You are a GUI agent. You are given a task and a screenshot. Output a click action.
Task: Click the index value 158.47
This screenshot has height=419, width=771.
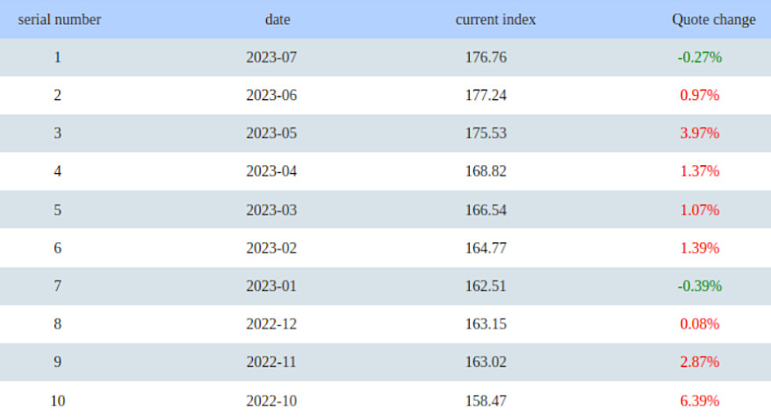click(x=486, y=401)
